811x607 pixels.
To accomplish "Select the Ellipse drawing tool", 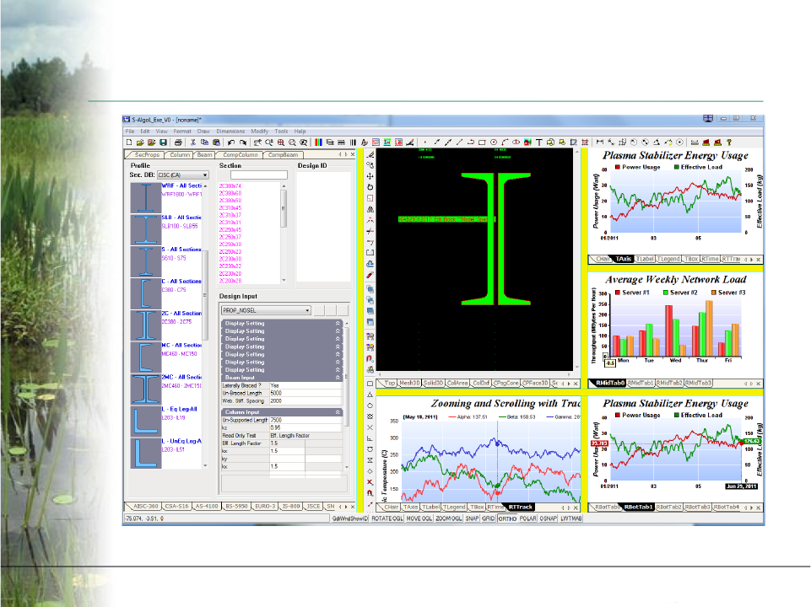I will click(516, 142).
